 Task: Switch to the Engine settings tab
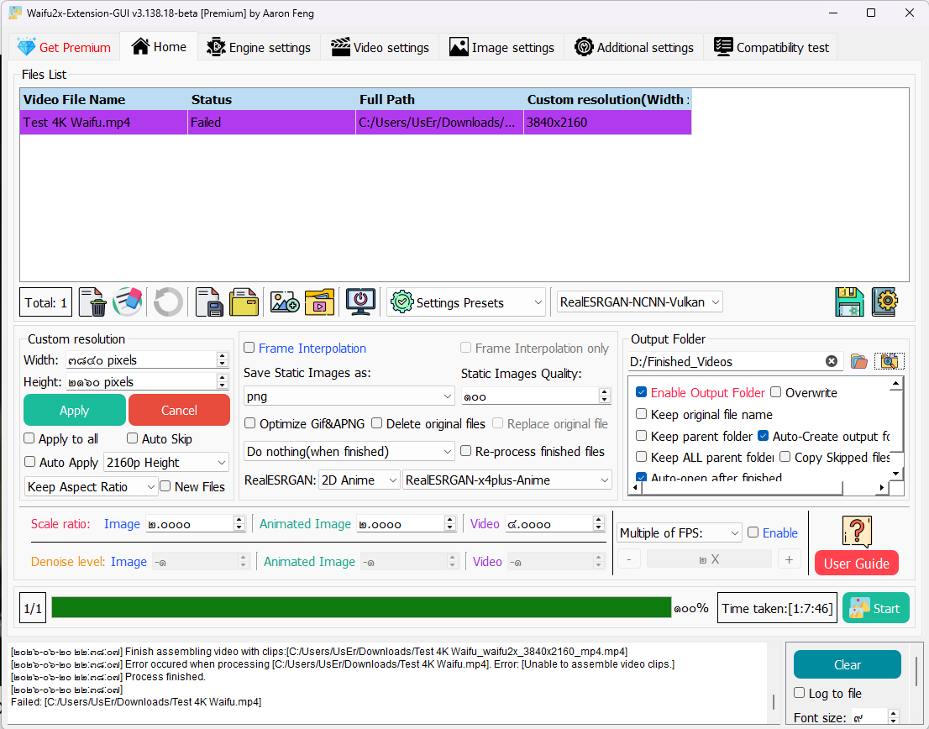click(x=259, y=47)
